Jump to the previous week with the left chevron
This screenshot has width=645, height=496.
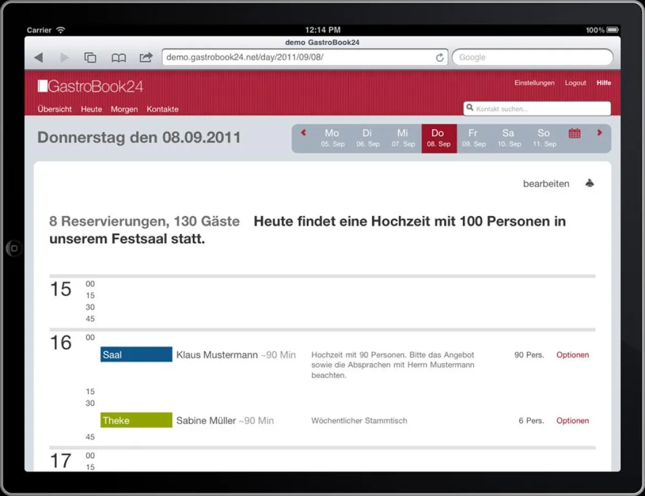[303, 133]
